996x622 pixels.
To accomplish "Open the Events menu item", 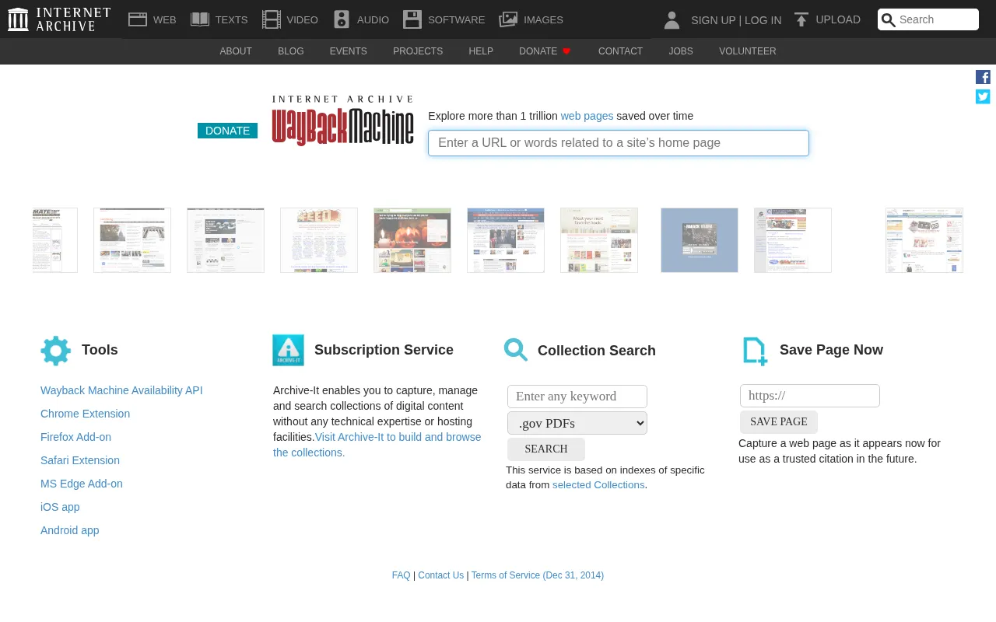I will (x=349, y=51).
